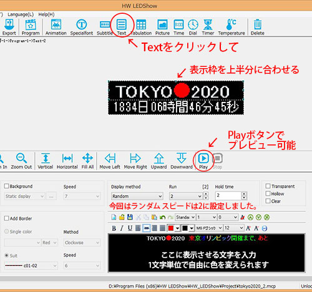Viewport: 312px width, 292px height.
Task: Insert a Timer element
Action: pyautogui.click(x=208, y=28)
